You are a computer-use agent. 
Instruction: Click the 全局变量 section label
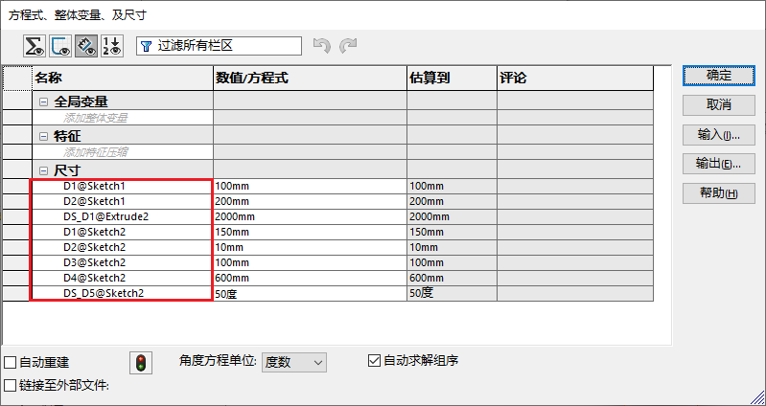click(x=81, y=102)
